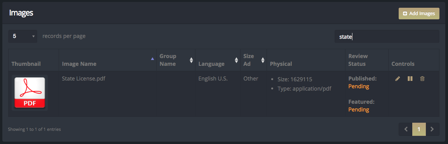Screen dimensions: 448x144
Task: Click the pause icon for State License.pdf
Action: tap(410, 79)
